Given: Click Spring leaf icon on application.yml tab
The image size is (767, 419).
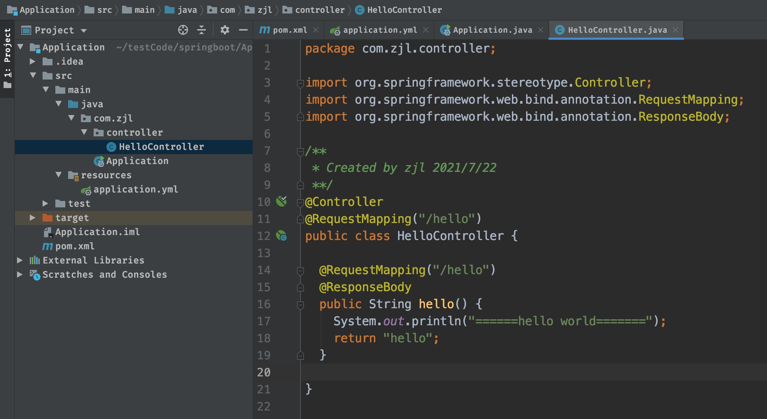Looking at the screenshot, I should (335, 31).
